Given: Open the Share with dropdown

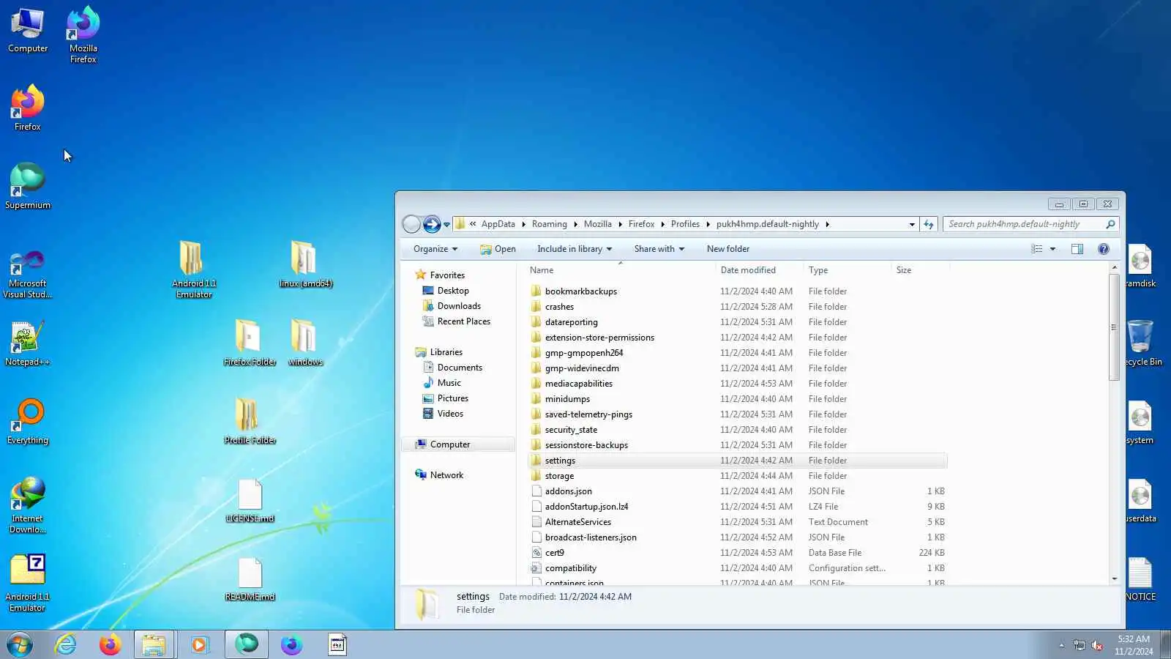Looking at the screenshot, I should coord(659,249).
